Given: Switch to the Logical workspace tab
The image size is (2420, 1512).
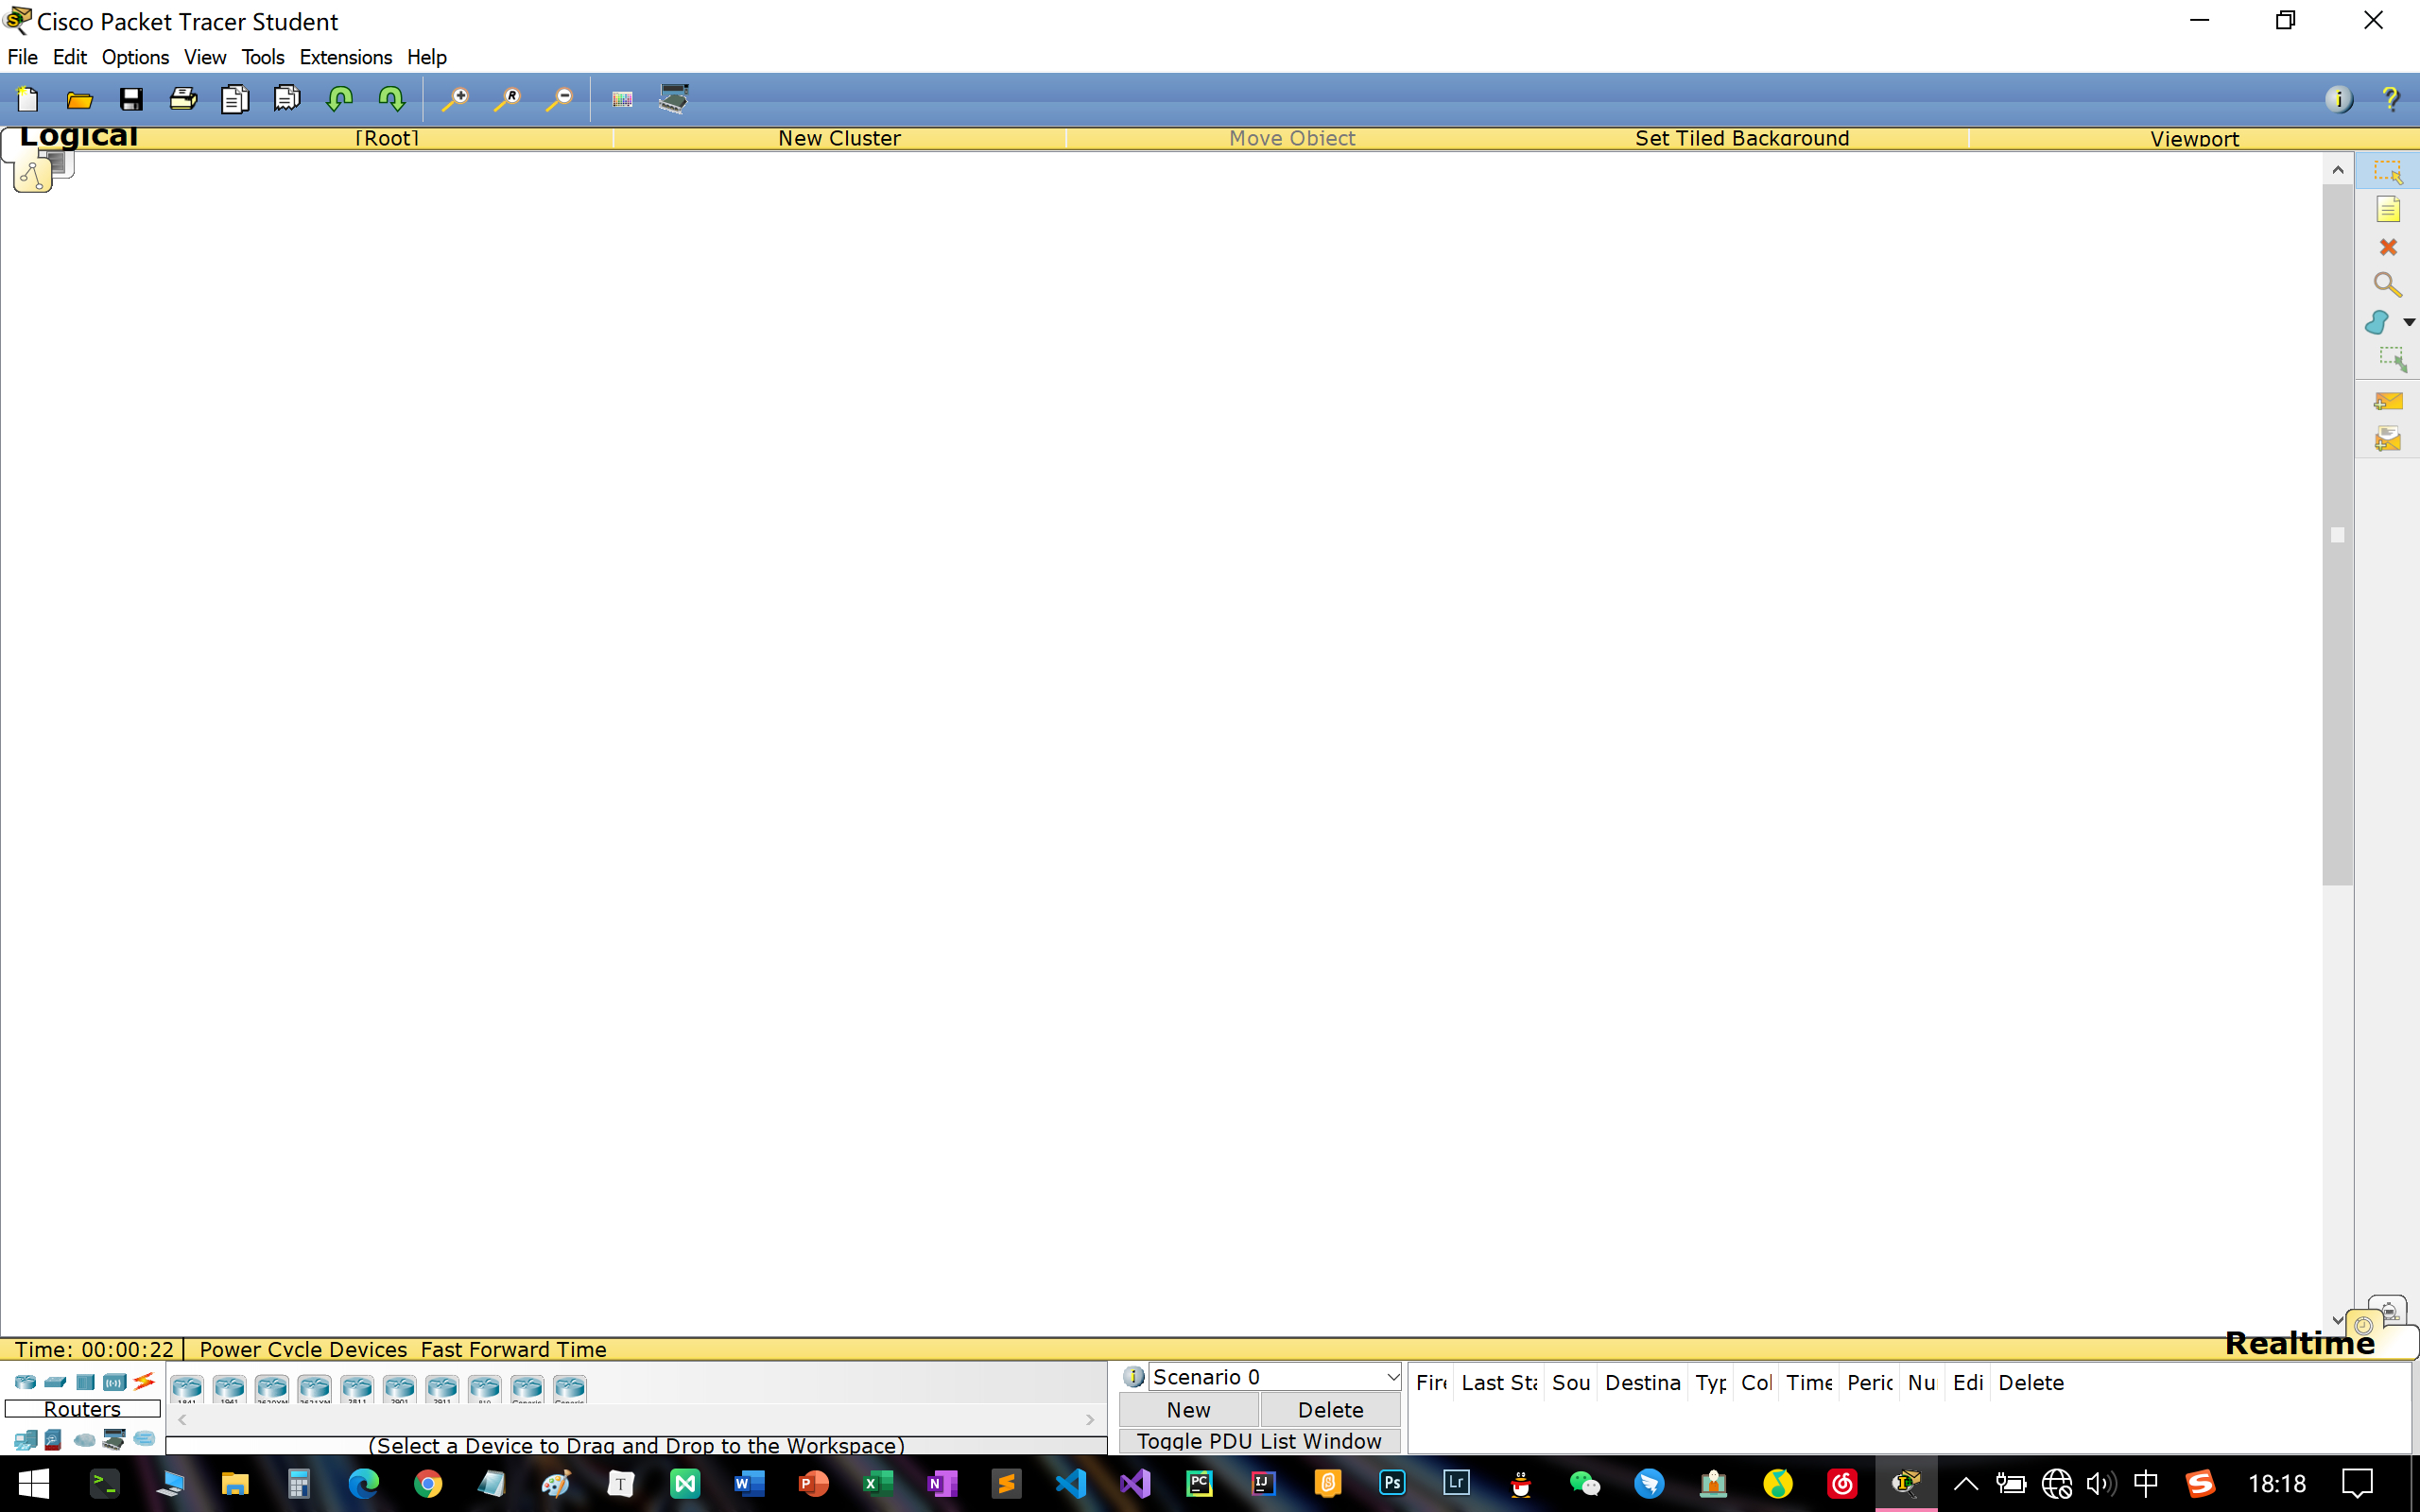Looking at the screenshot, I should coord(78,137).
